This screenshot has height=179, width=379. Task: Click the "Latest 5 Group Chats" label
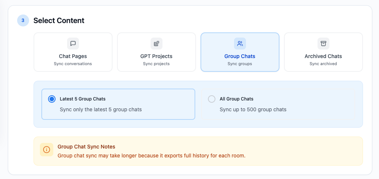pos(83,99)
